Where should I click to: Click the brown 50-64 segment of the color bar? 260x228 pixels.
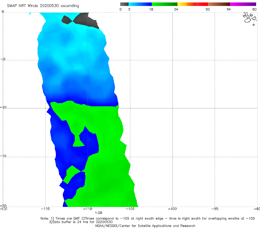coord(219,4)
